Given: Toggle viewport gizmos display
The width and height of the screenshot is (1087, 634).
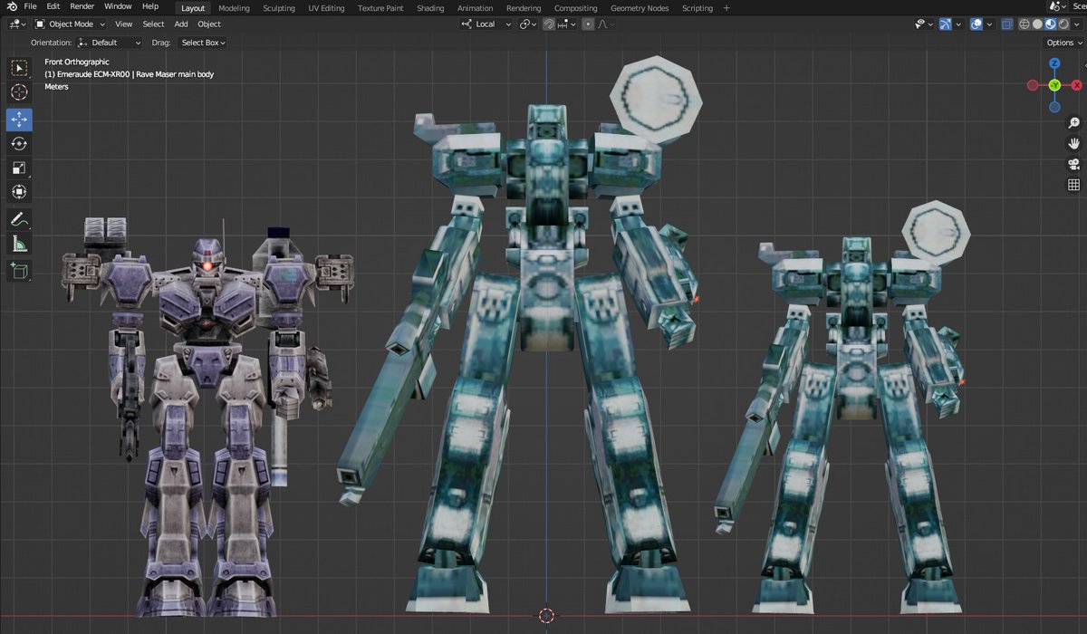Looking at the screenshot, I should point(946,24).
